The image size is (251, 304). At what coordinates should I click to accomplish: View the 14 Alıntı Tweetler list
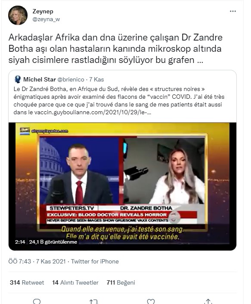75,282
